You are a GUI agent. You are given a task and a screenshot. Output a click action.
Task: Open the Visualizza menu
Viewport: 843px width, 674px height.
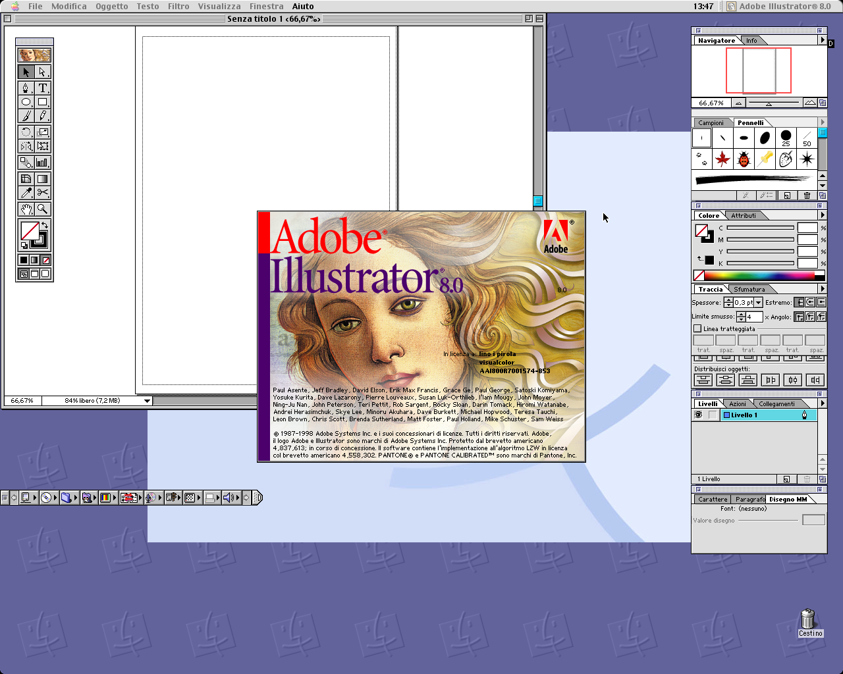tap(219, 6)
